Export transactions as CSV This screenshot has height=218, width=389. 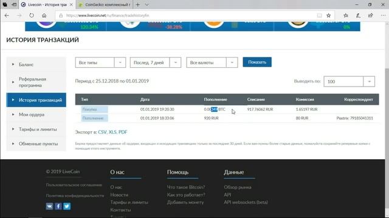(x=102, y=132)
